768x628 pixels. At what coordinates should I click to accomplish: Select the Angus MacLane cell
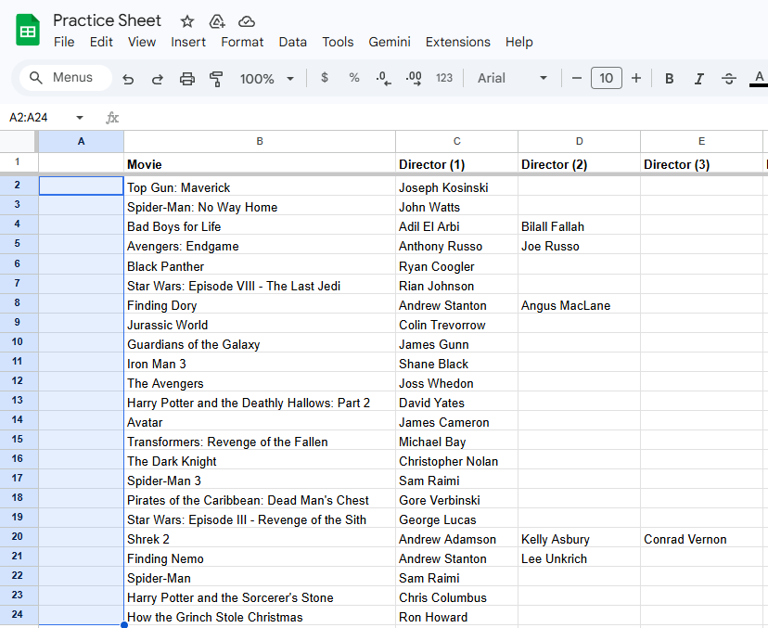580,304
